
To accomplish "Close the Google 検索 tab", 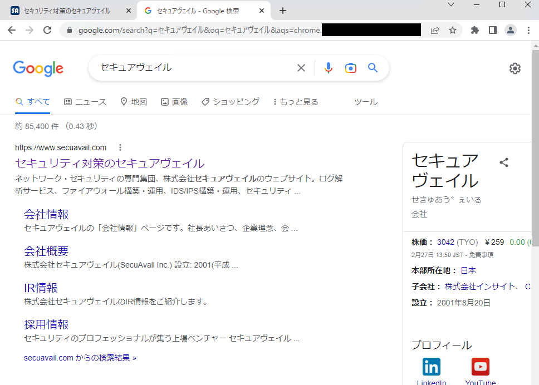I will click(x=262, y=11).
